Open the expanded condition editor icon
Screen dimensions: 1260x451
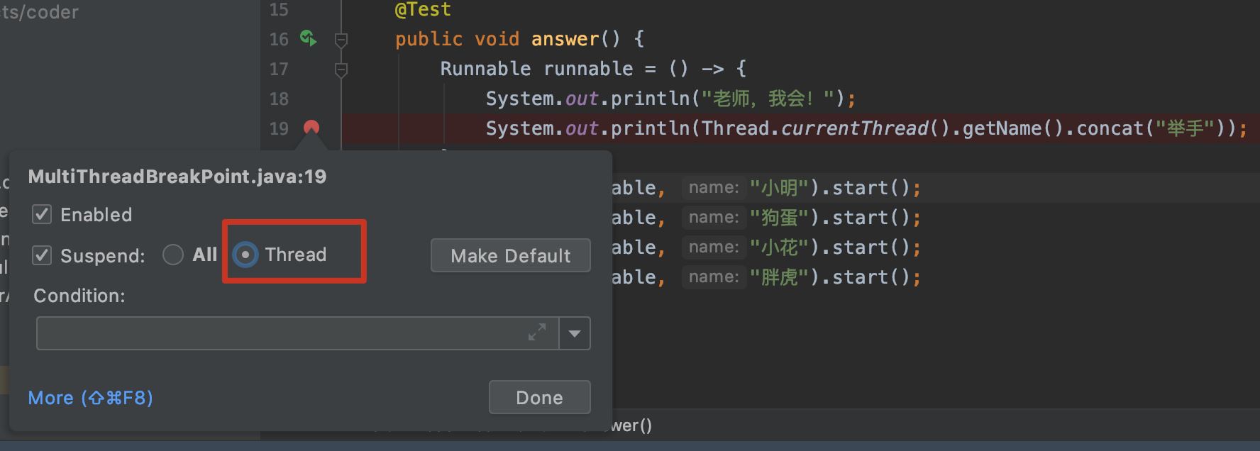(537, 333)
